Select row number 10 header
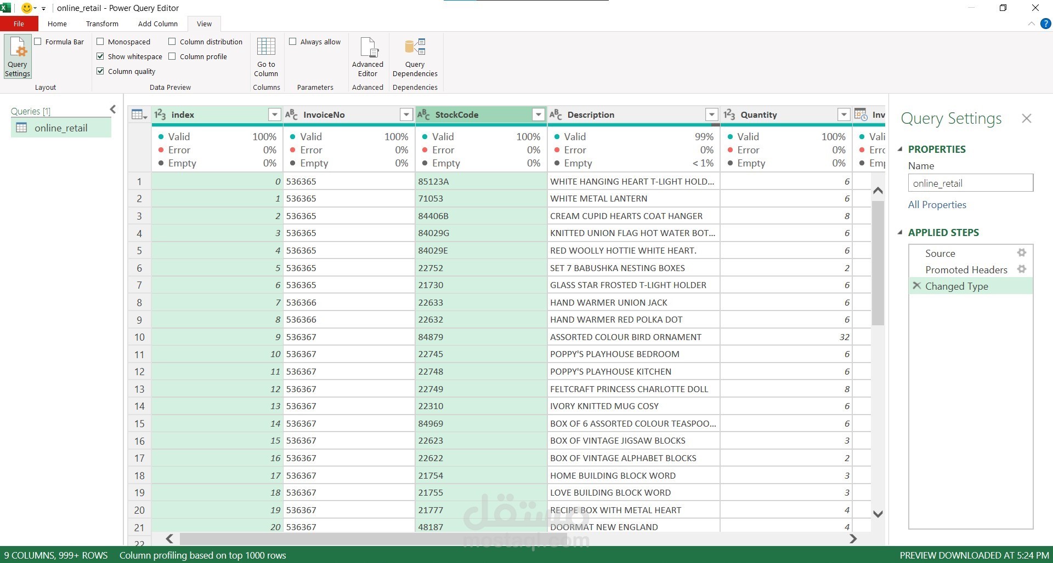 click(139, 337)
